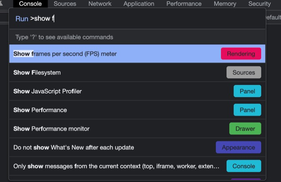
Task: Open the Security tab
Action: [x=259, y=4]
